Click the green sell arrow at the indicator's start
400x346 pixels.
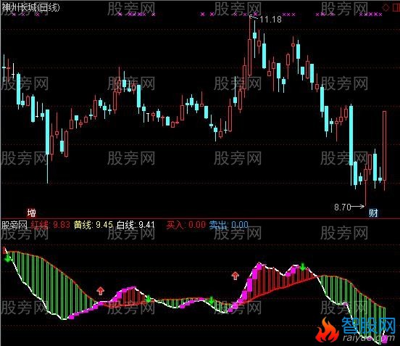[8, 259]
